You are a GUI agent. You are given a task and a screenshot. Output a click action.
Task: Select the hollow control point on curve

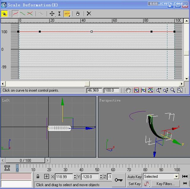point(92,31)
